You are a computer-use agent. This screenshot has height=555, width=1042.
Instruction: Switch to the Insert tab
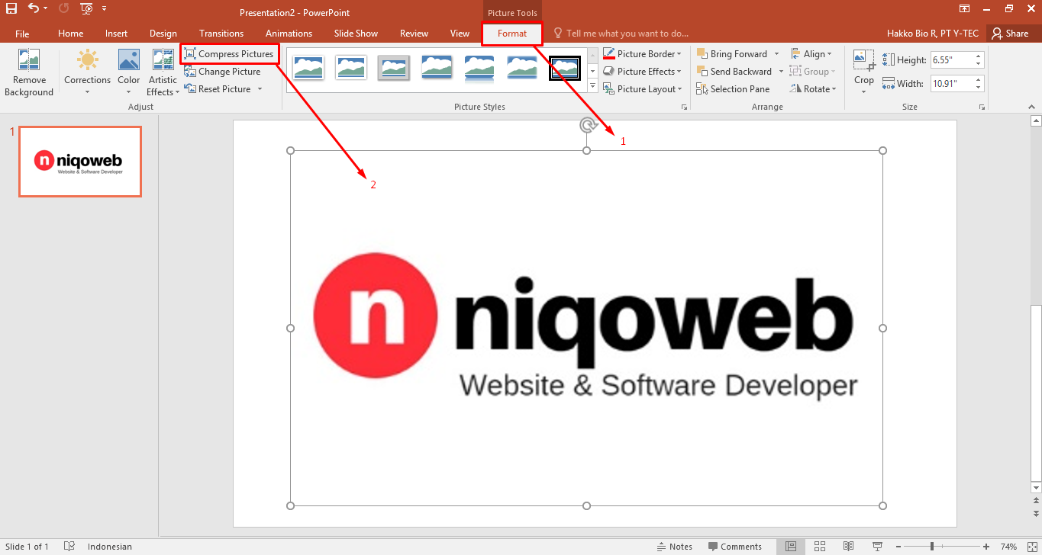(116, 34)
